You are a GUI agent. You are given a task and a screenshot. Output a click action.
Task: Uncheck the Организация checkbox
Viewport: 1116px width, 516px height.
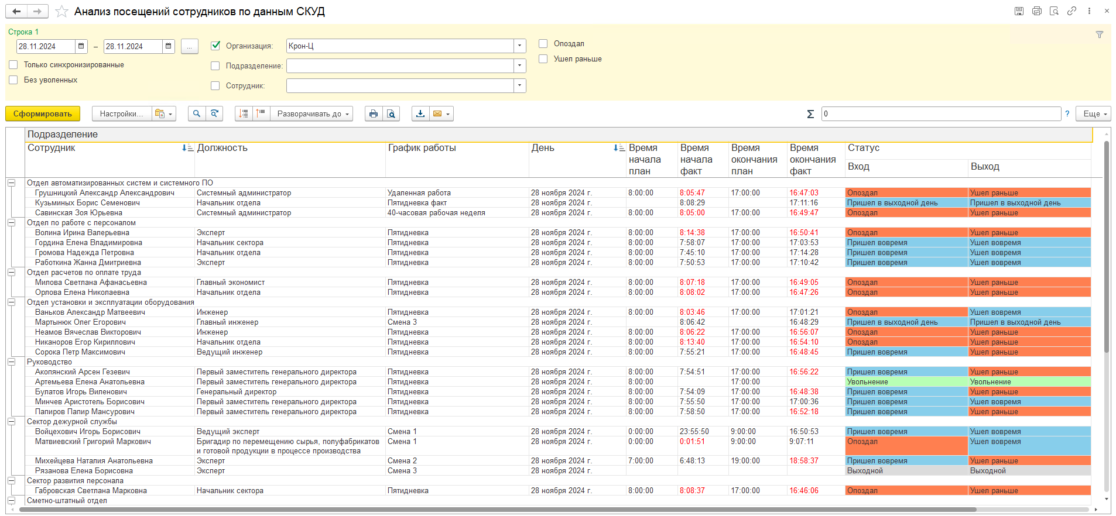215,46
